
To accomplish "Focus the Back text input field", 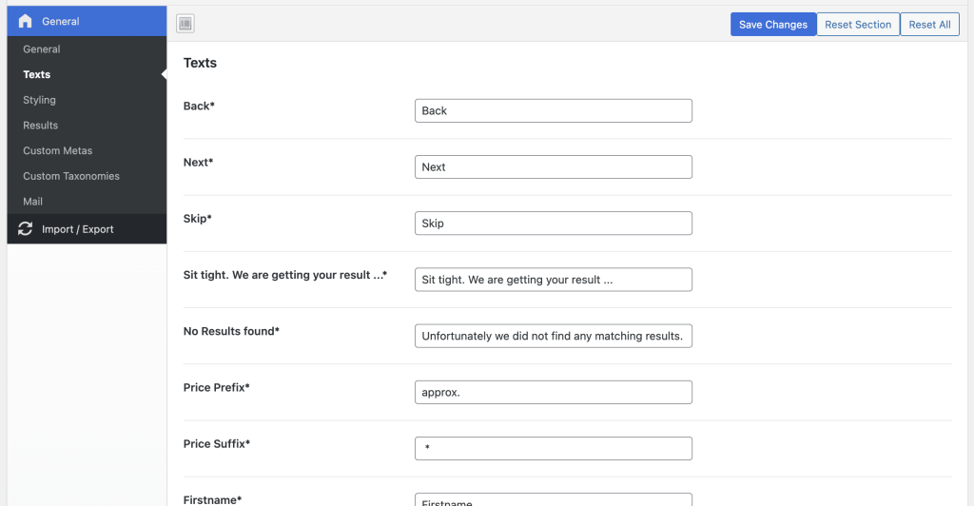I will click(554, 110).
